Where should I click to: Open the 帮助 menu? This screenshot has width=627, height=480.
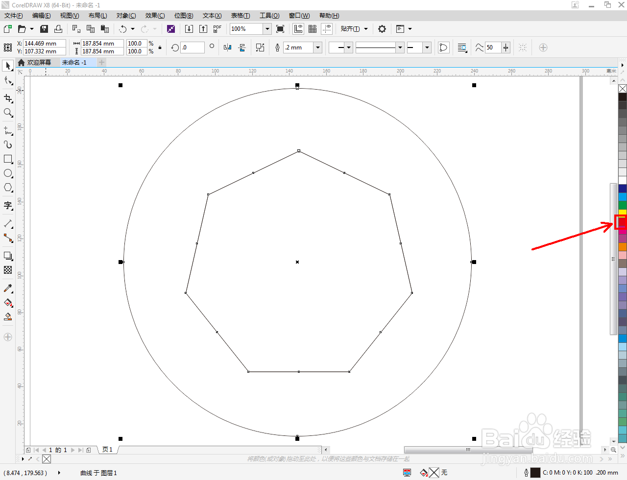coord(329,16)
